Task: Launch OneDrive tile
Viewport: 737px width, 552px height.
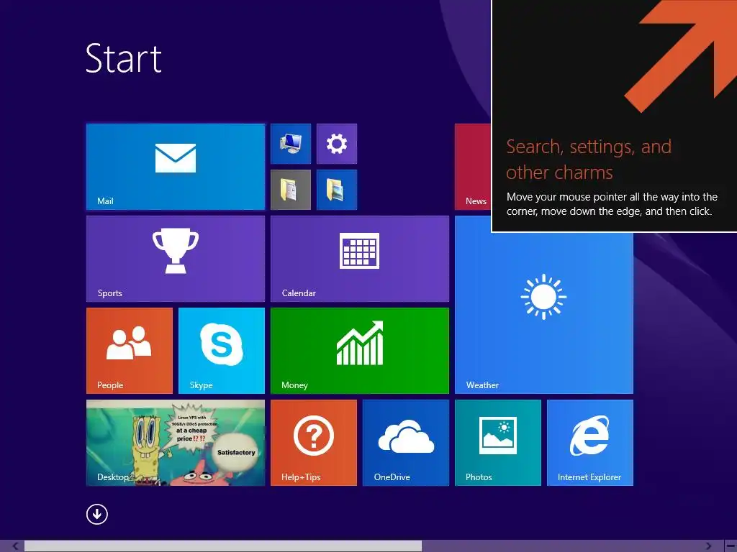Action: (406, 443)
